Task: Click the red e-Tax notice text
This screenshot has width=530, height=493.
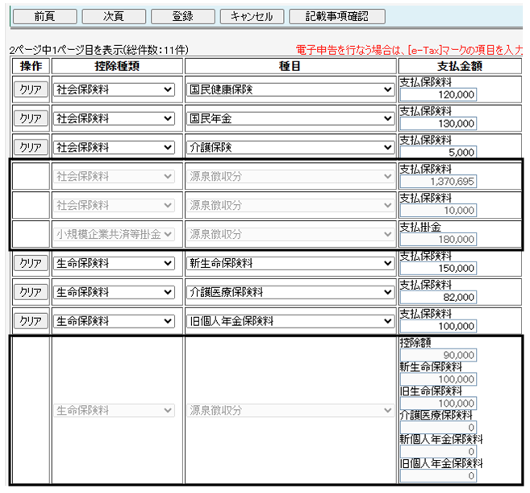Action: point(409,50)
